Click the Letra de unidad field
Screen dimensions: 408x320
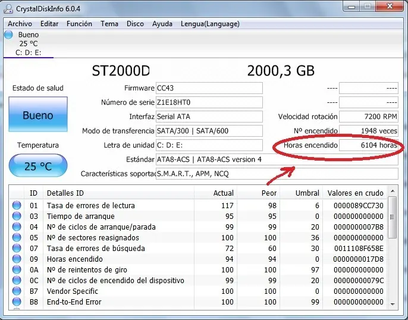[209, 145]
